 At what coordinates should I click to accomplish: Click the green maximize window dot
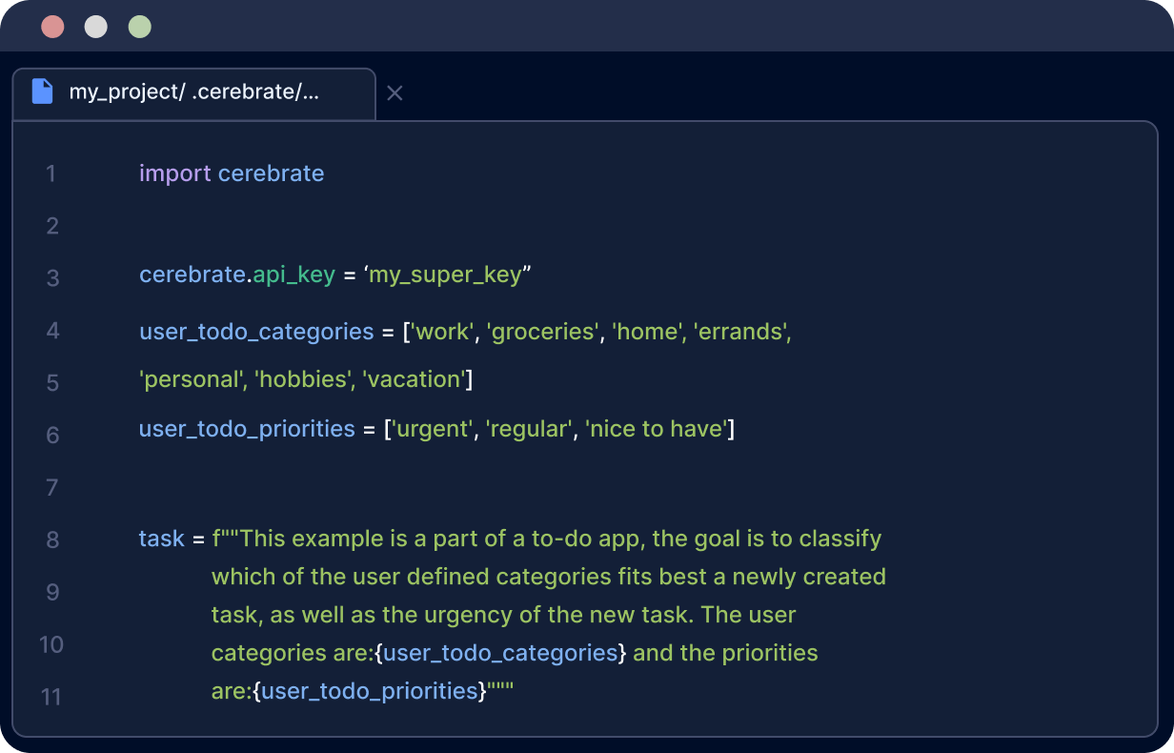140,27
